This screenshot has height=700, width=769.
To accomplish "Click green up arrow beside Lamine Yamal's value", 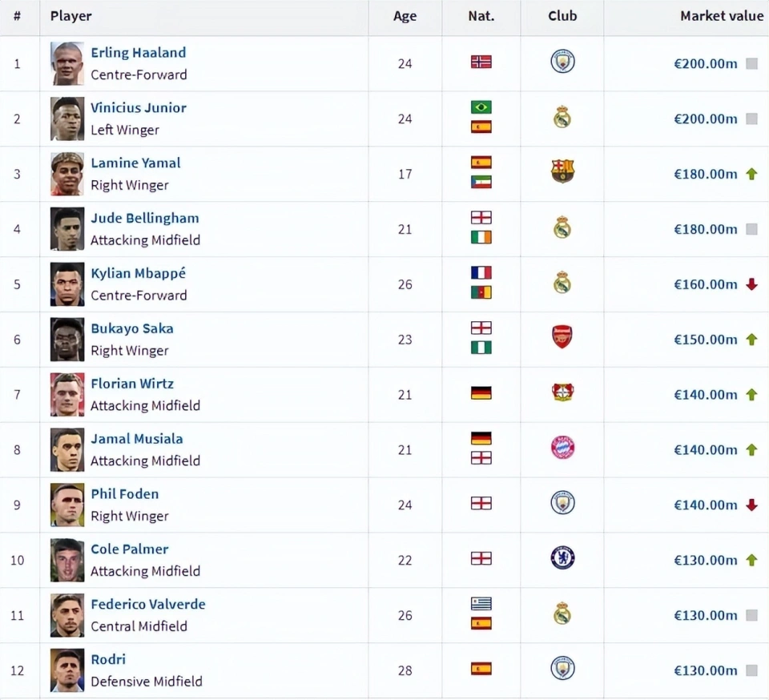I will tap(751, 174).
